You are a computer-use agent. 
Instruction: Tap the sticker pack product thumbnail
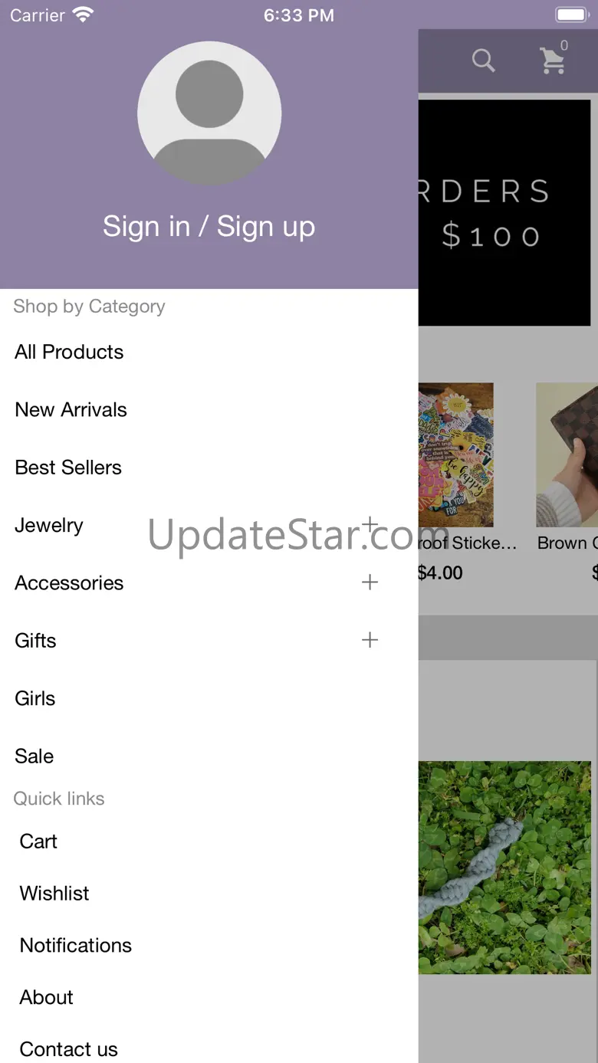[456, 454]
